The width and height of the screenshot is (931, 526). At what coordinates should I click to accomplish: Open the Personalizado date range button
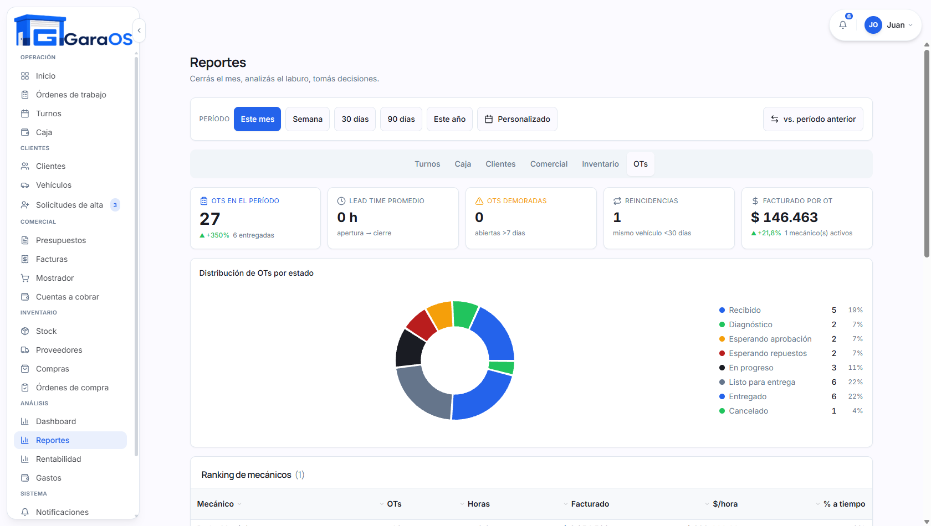(x=517, y=119)
